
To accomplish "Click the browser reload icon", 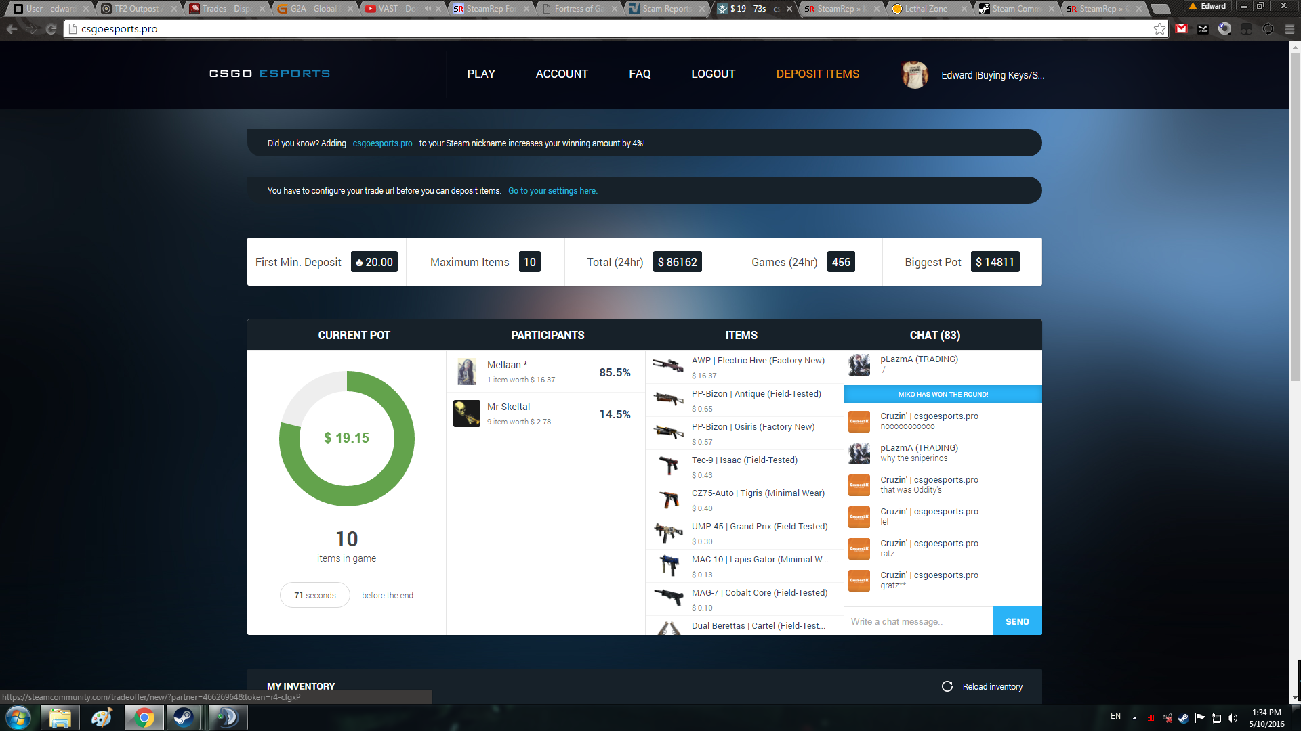I will pyautogui.click(x=51, y=29).
